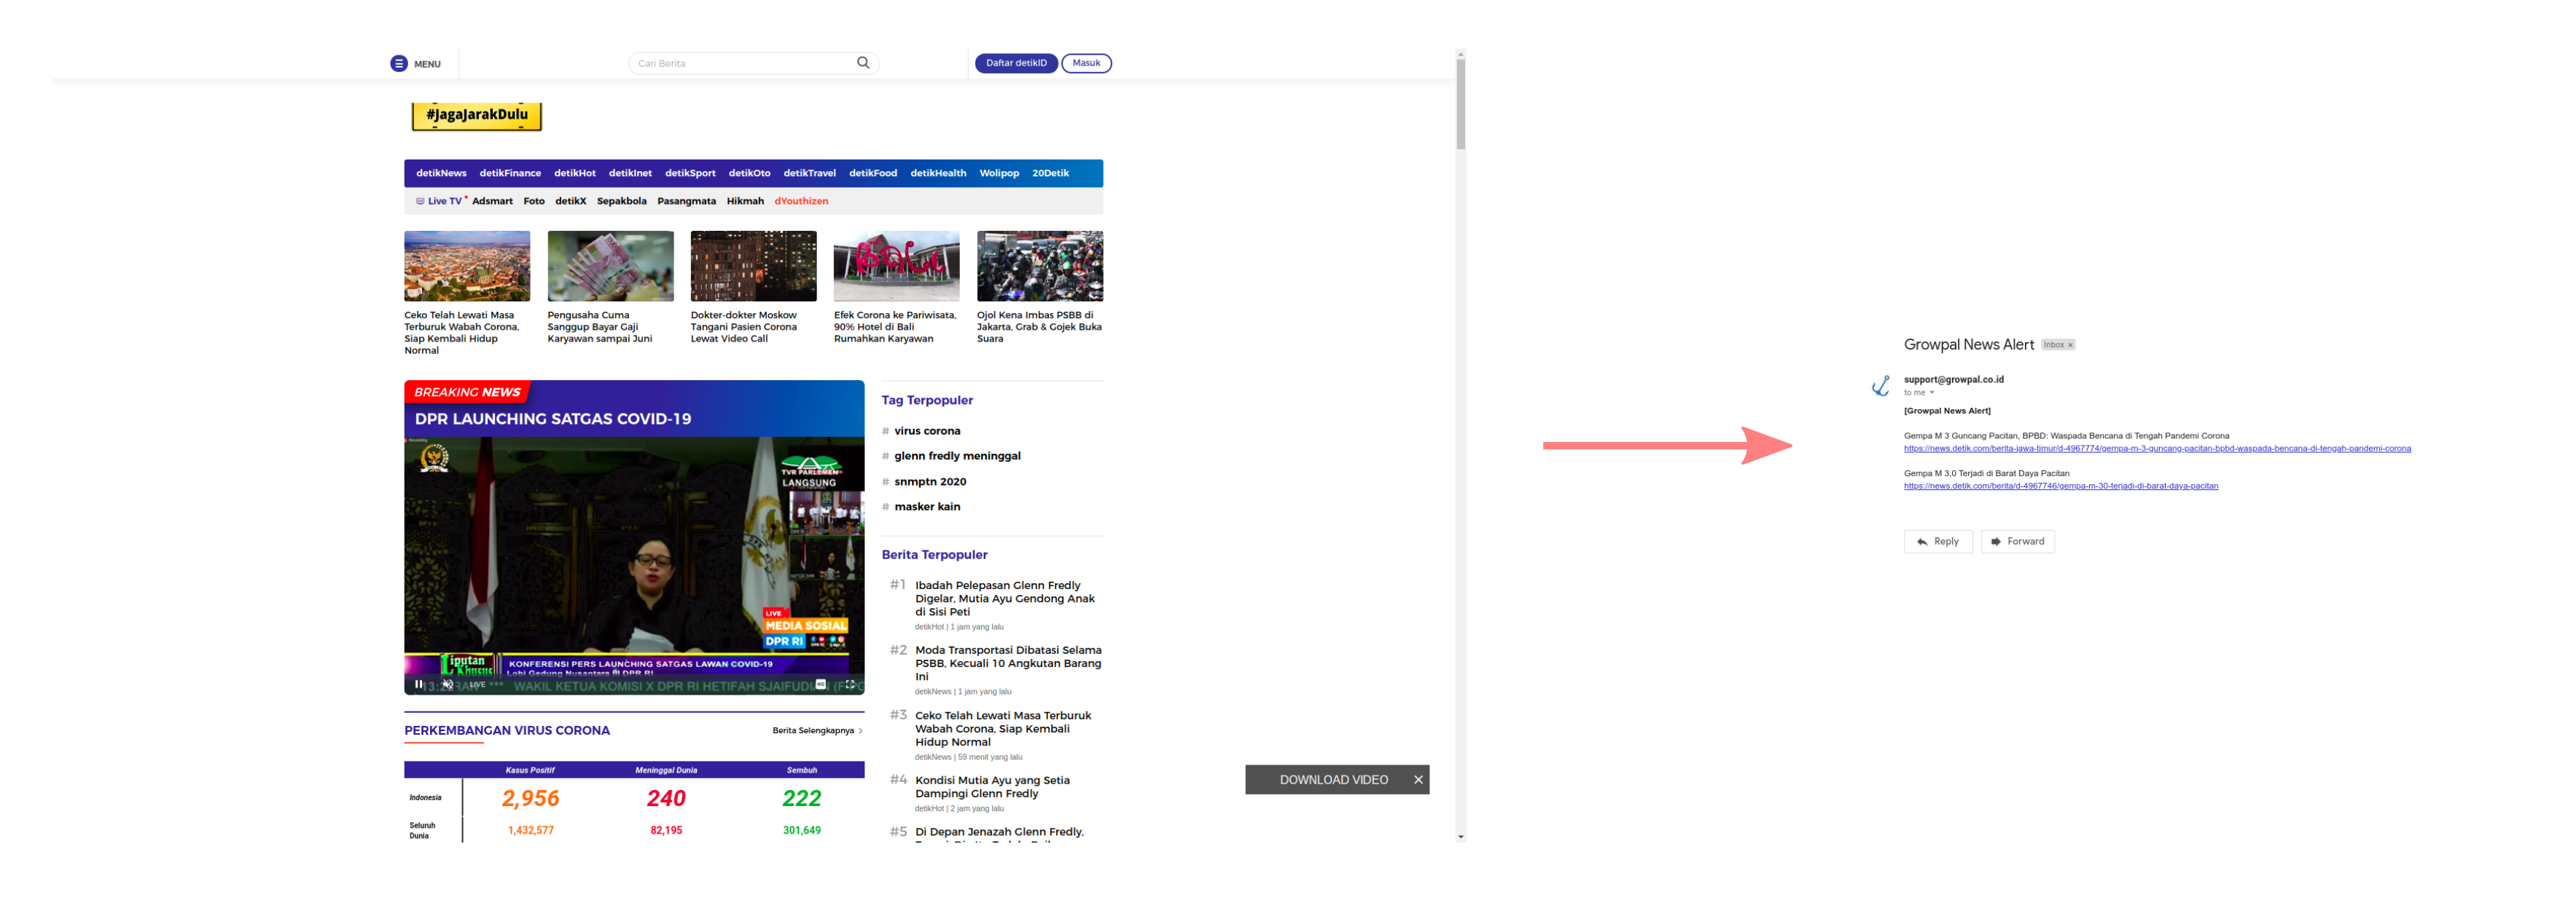
Task: Open the Ojol PSBB Jakarta article thumbnail
Action: coord(1039,267)
